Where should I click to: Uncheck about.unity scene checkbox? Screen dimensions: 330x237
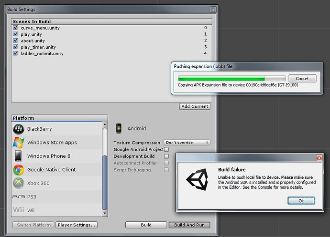click(x=15, y=41)
